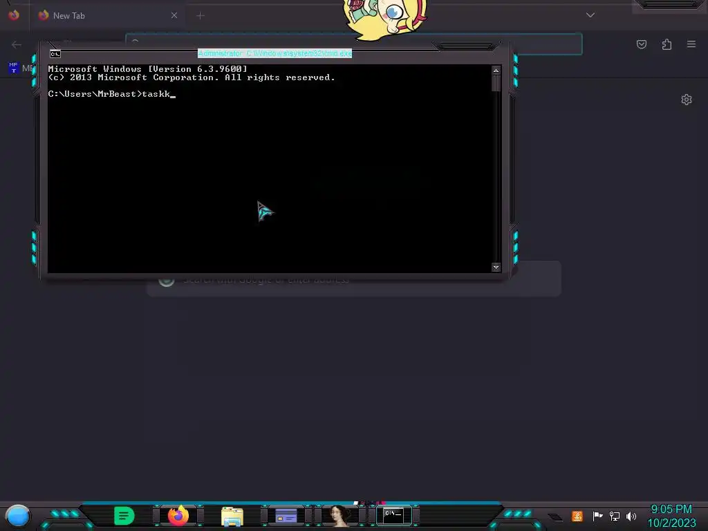Open a new Firefox tab with plus
Screen dimensions: 708x531
201,16
